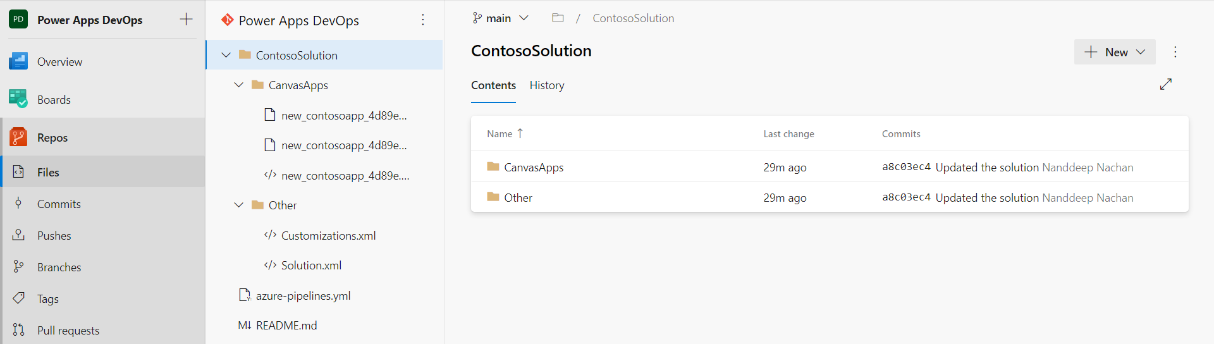Collapse the Other folder in the tree

(x=238, y=205)
